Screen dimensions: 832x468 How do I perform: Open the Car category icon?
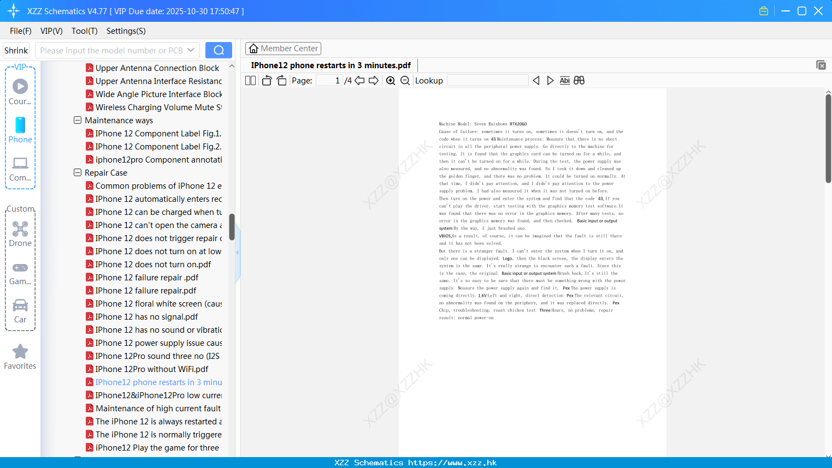(x=20, y=305)
